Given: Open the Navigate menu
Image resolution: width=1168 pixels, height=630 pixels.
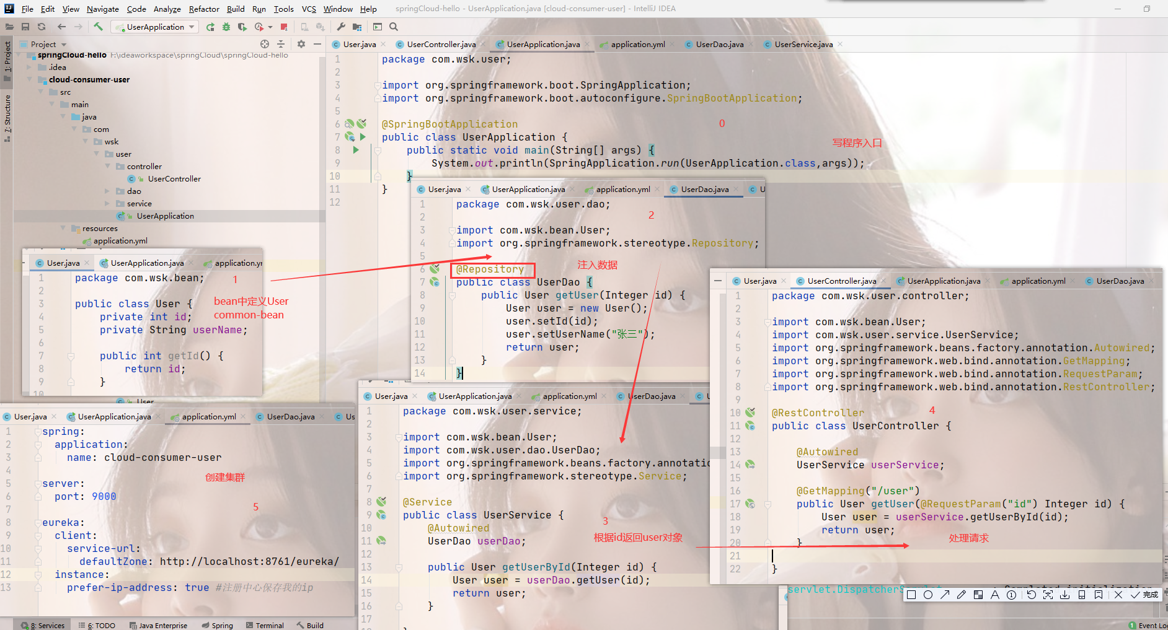Looking at the screenshot, I should (103, 9).
